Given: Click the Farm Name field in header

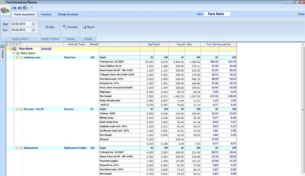Looking at the screenshot, I should point(218,14).
